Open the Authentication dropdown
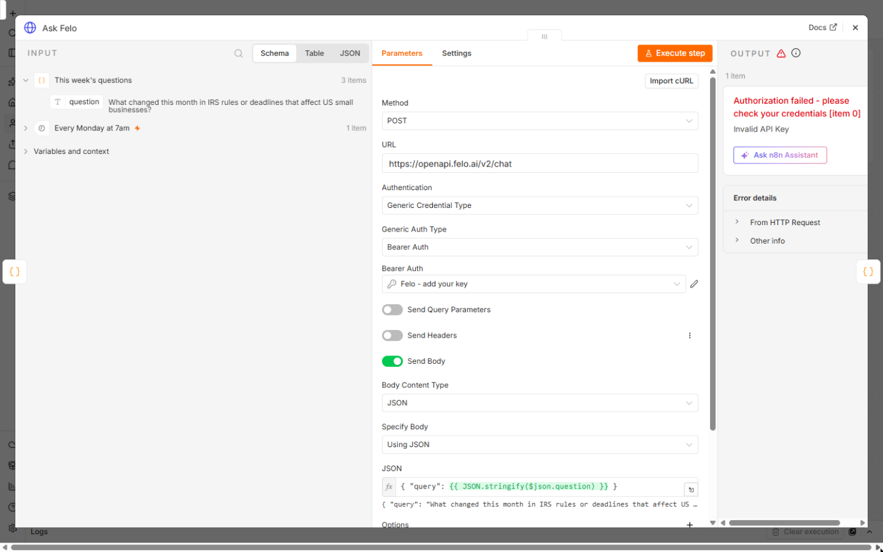The image size is (883, 552). [x=540, y=205]
